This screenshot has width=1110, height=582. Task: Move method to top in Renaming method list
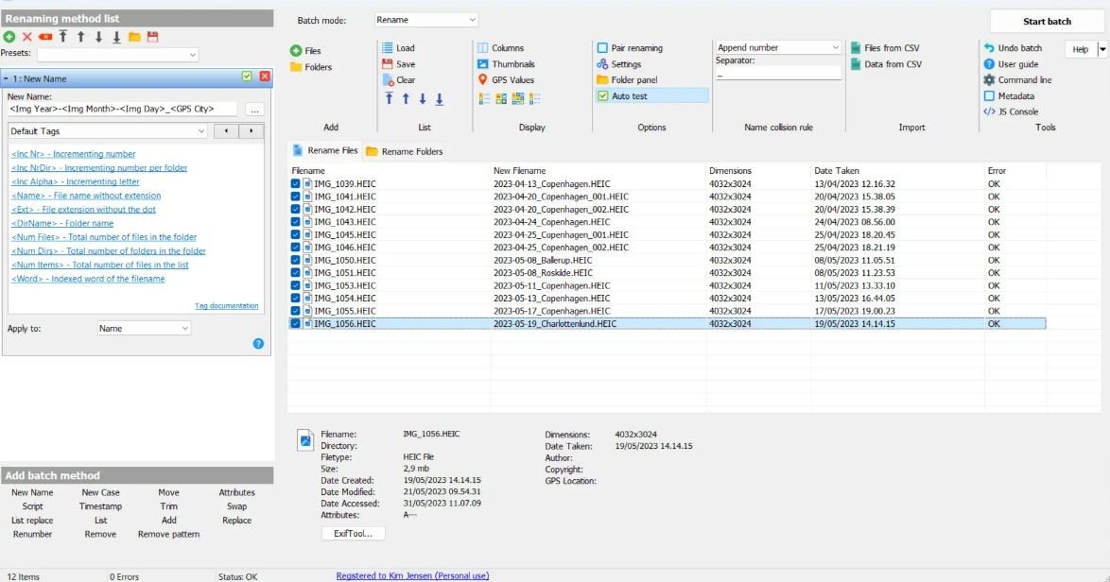pyautogui.click(x=63, y=37)
